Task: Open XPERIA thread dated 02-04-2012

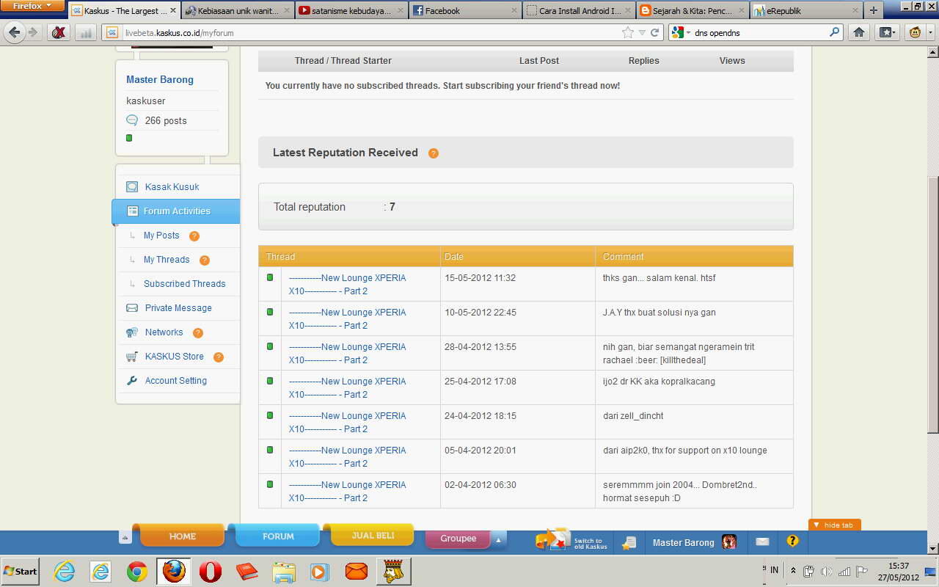Action: click(348, 492)
